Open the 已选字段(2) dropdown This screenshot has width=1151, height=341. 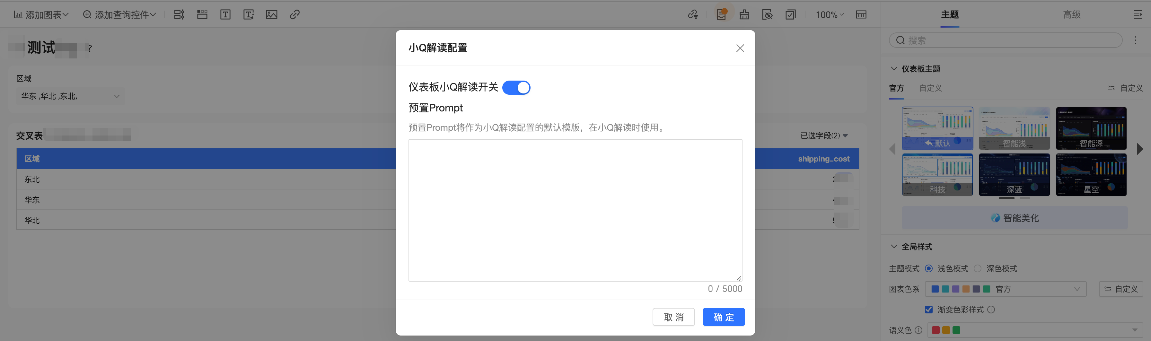tap(824, 136)
